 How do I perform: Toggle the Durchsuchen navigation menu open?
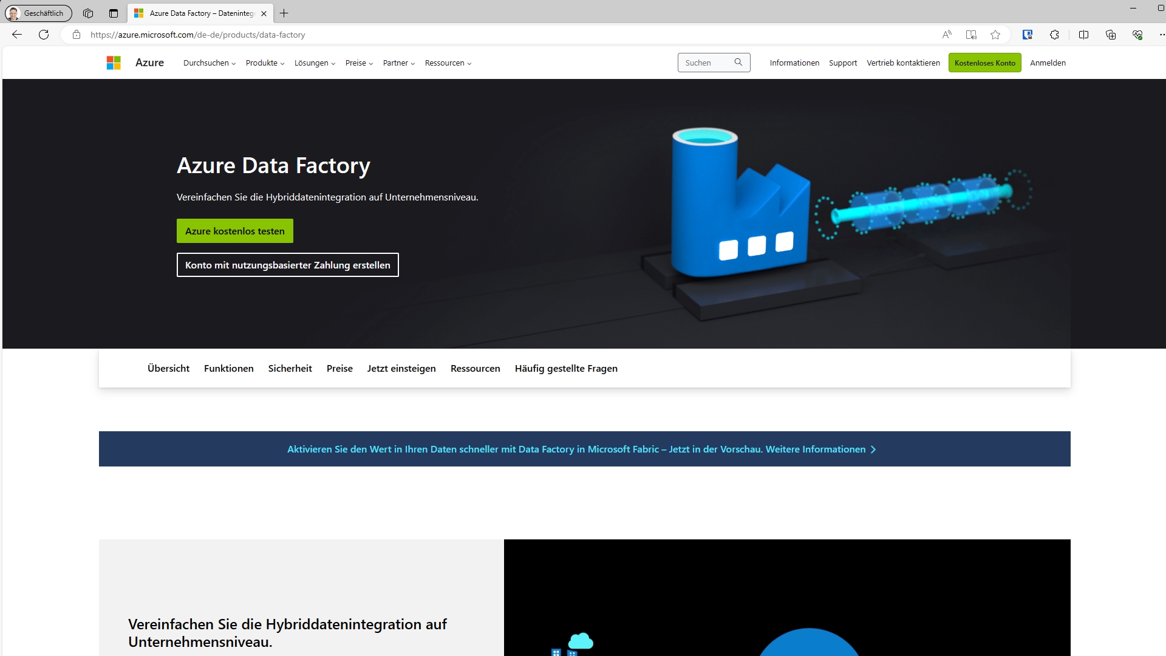[208, 63]
